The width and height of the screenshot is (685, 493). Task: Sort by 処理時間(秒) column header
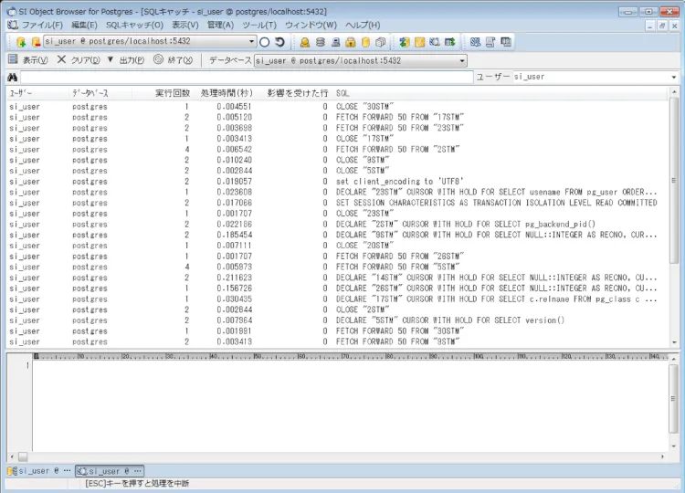pyautogui.click(x=227, y=93)
